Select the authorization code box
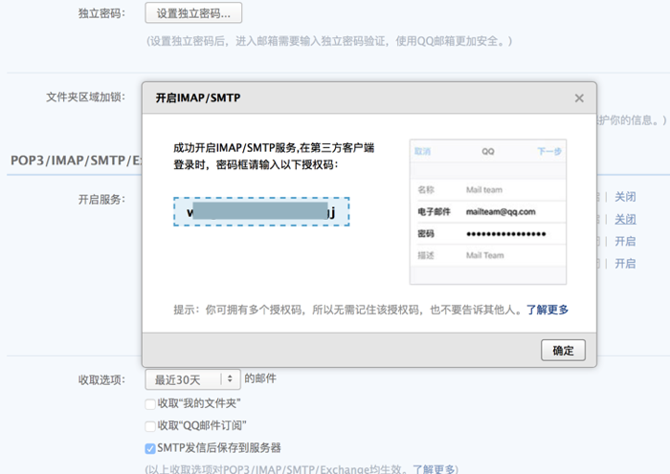The width and height of the screenshot is (670, 474). point(261,211)
